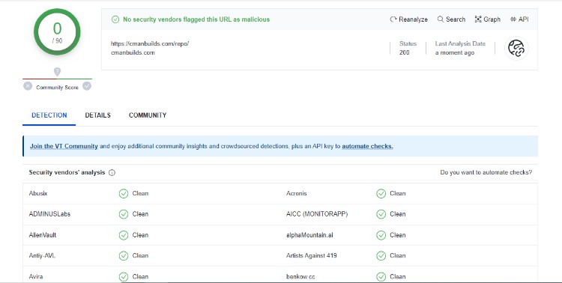Click the Clean check icon for alphaMountain.ai

coord(381,235)
